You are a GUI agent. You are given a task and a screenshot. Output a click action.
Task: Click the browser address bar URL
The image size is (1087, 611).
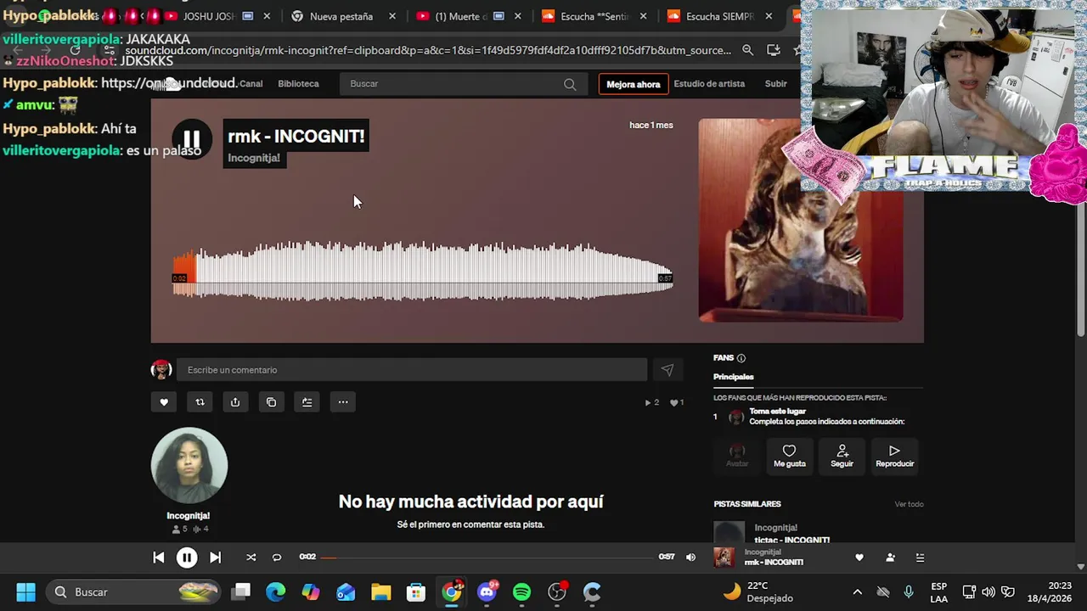tap(428, 50)
